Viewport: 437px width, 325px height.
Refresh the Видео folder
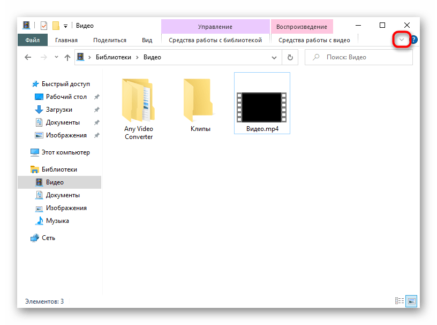point(290,57)
